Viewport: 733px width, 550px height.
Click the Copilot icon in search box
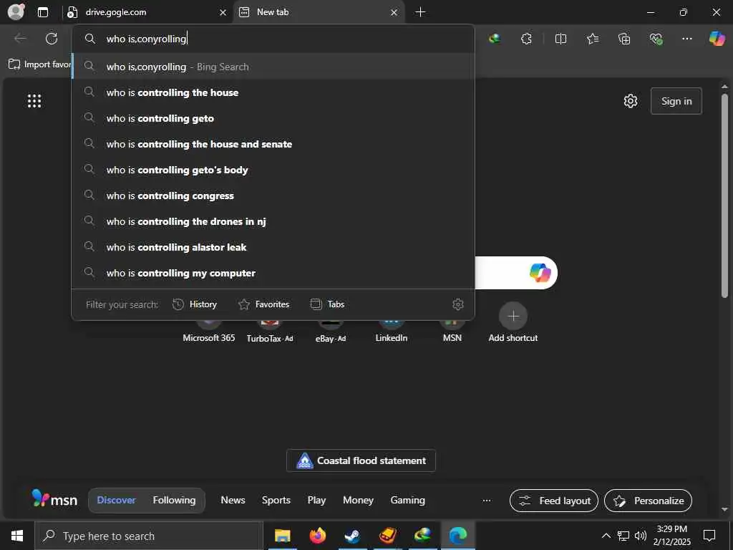point(540,273)
